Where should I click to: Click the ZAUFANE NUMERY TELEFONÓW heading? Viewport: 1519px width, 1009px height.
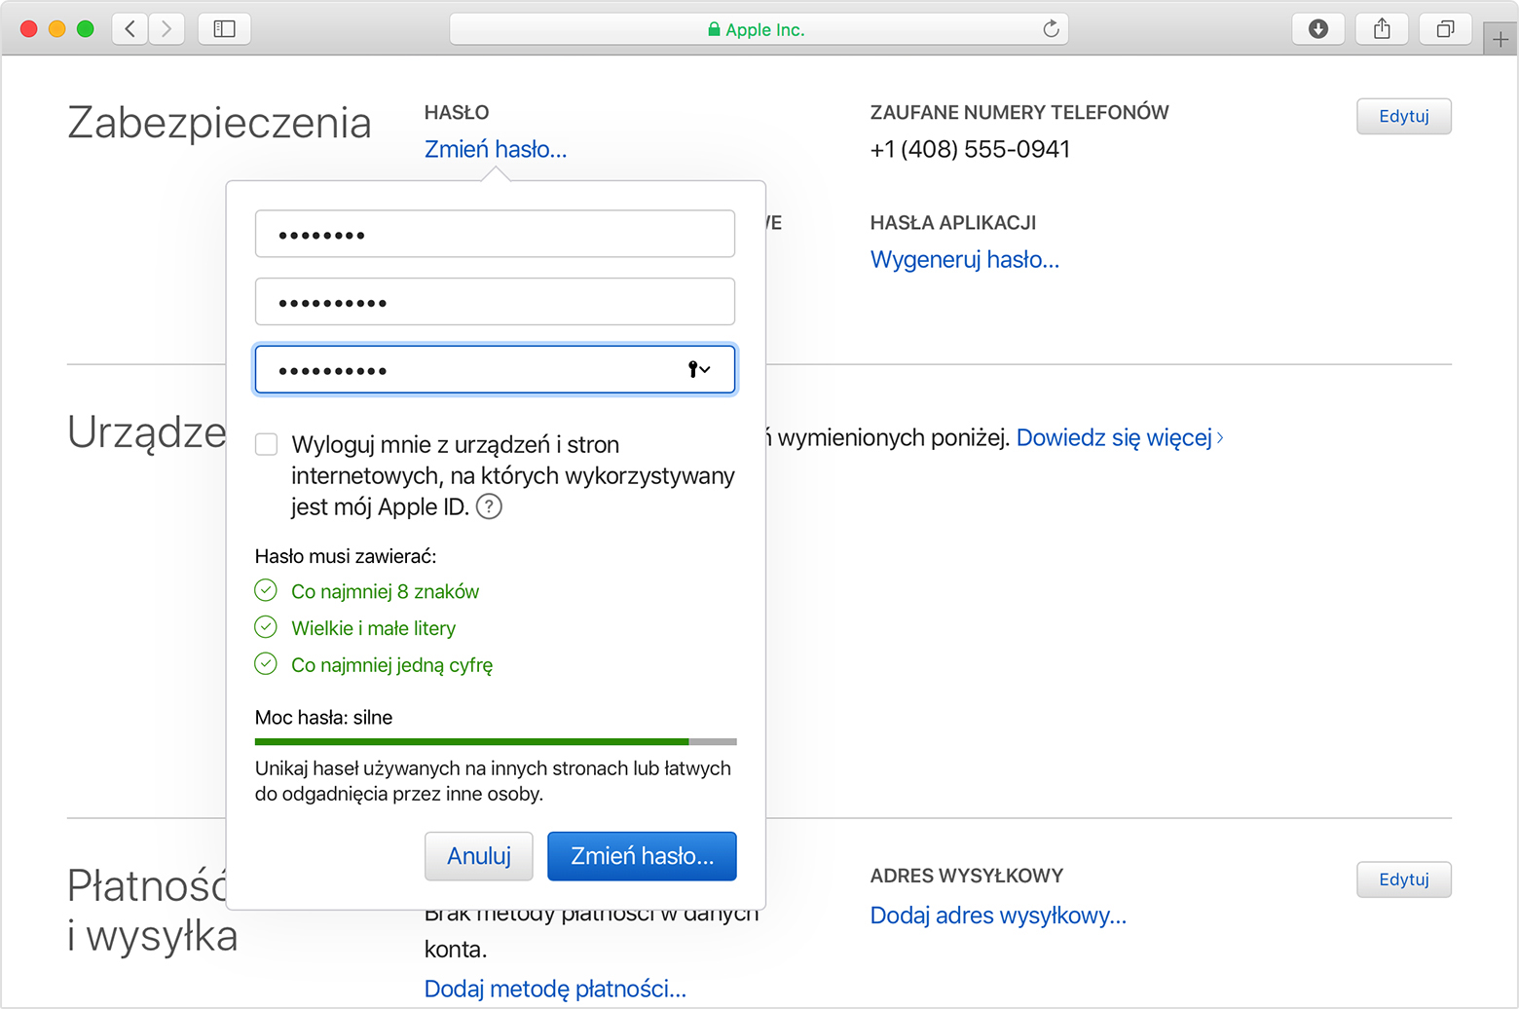click(x=1019, y=112)
